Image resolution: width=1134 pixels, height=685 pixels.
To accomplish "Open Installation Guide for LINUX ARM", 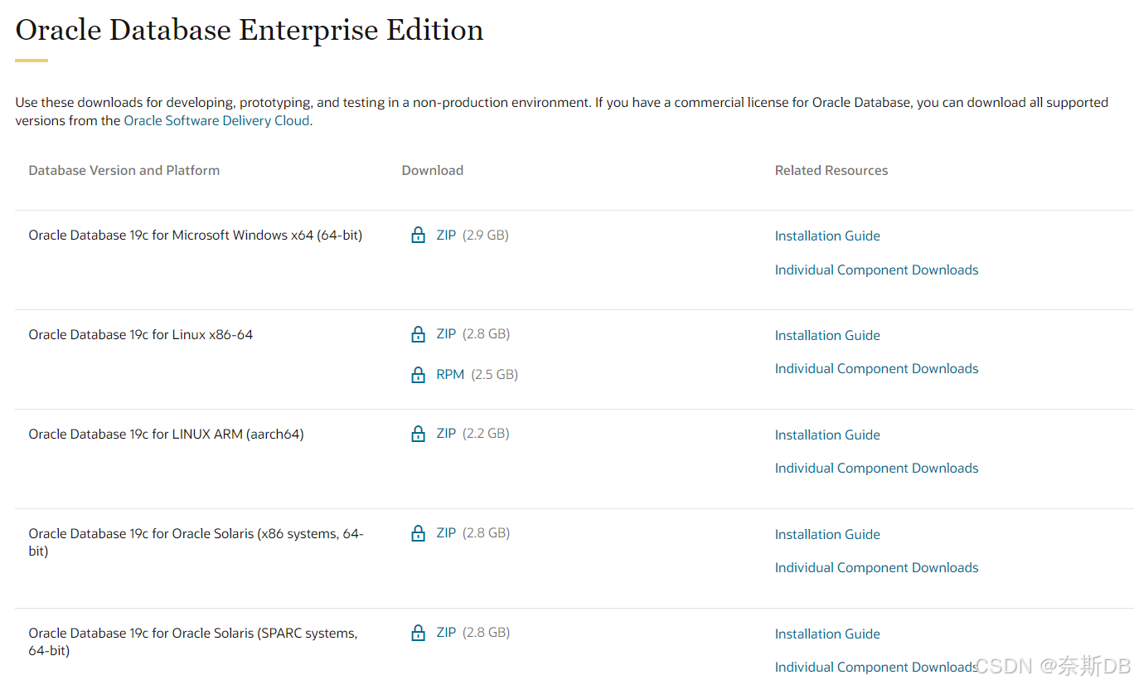I will tap(827, 435).
